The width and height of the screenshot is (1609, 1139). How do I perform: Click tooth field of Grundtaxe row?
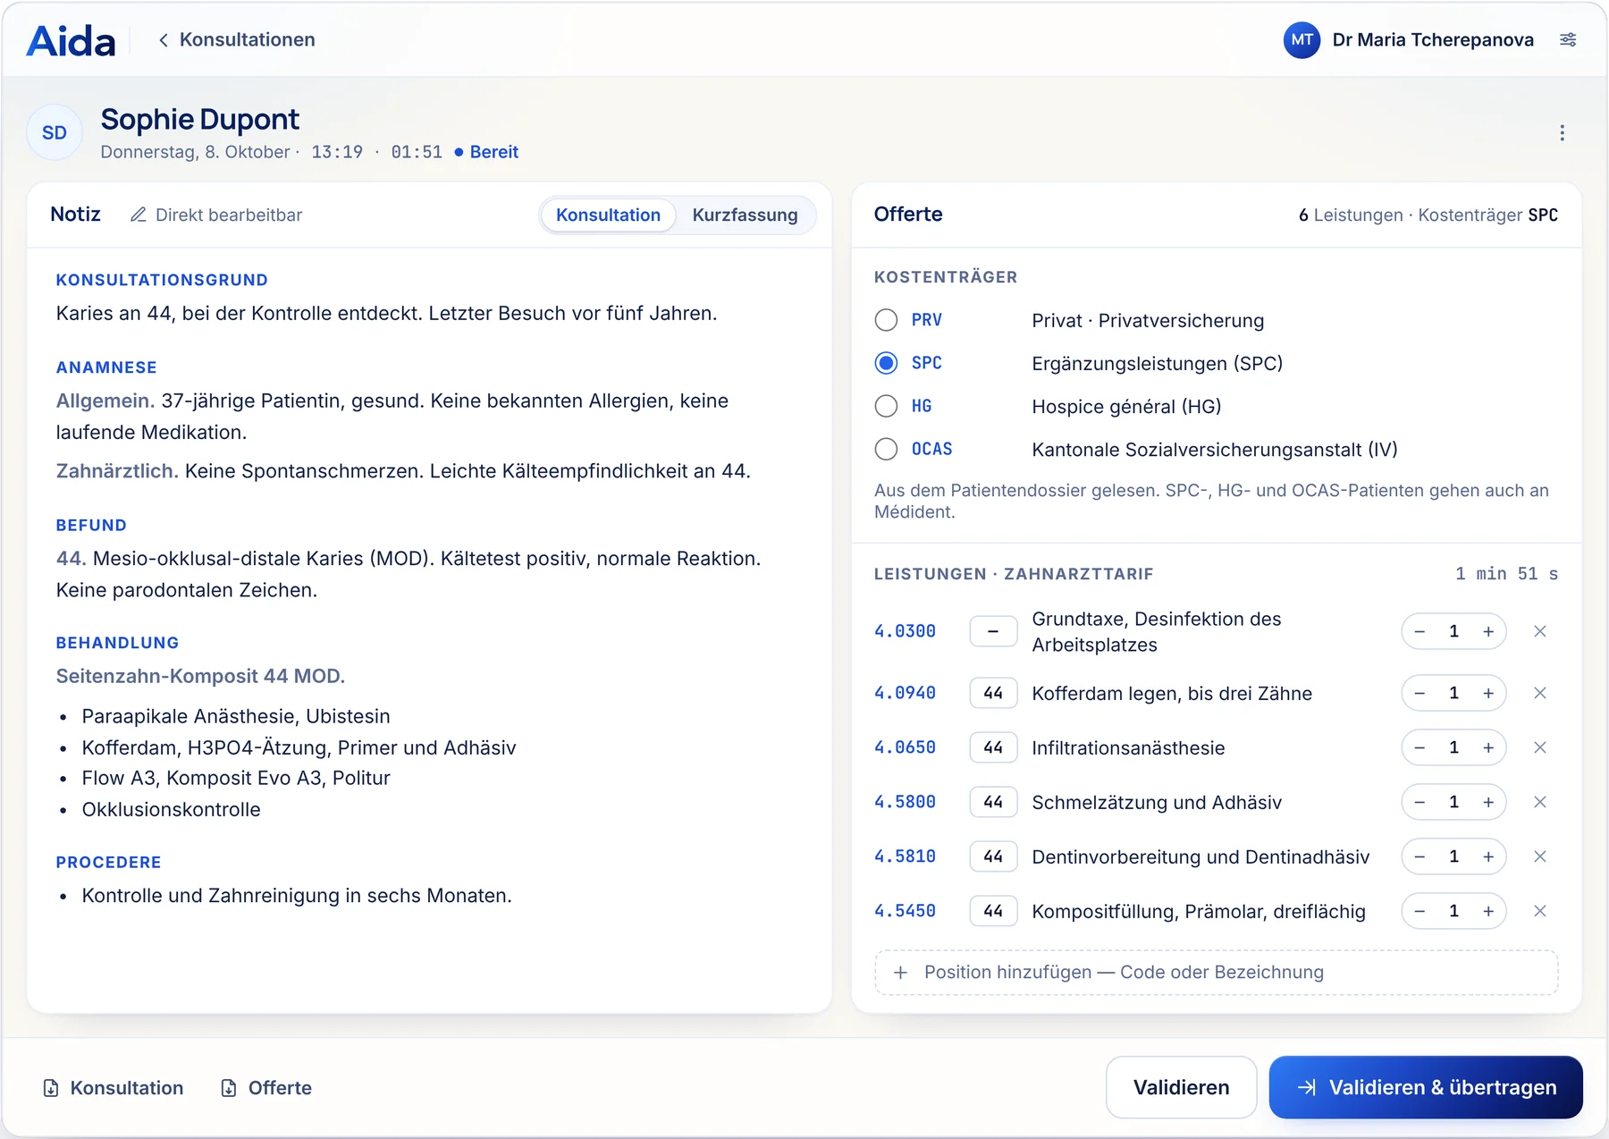pos(993,631)
